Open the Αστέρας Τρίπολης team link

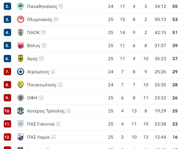(46, 111)
